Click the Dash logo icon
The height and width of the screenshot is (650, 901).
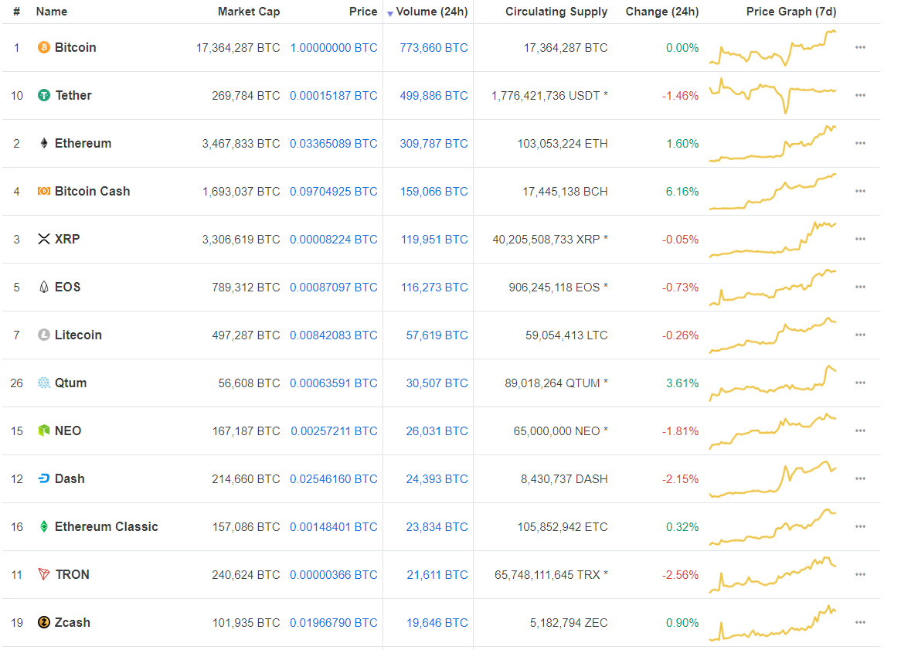click(44, 478)
